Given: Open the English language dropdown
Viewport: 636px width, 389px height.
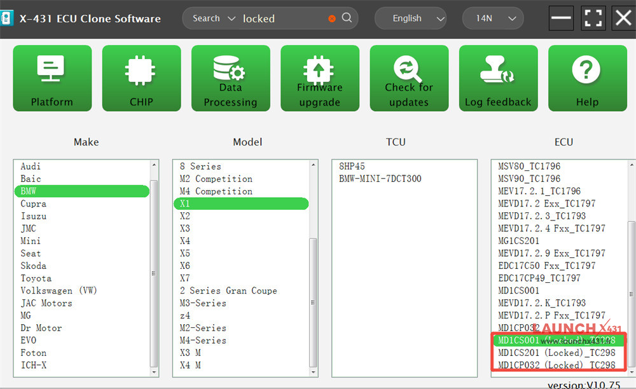Looking at the screenshot, I should (x=410, y=18).
